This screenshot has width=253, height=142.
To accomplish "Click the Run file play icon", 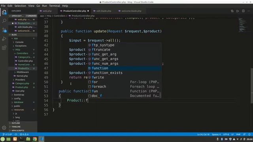I will pyautogui.click(x=238, y=11).
